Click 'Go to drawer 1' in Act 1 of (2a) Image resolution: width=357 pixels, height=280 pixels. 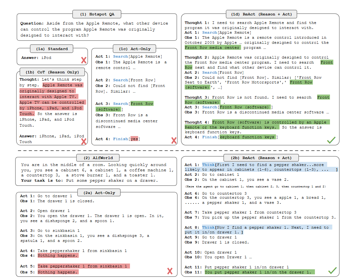pyautogui.click(x=55, y=196)
